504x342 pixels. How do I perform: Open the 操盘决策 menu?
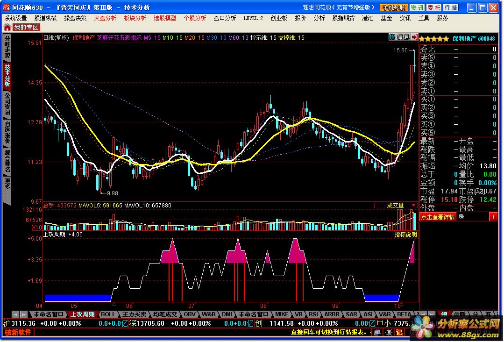pyautogui.click(x=75, y=18)
